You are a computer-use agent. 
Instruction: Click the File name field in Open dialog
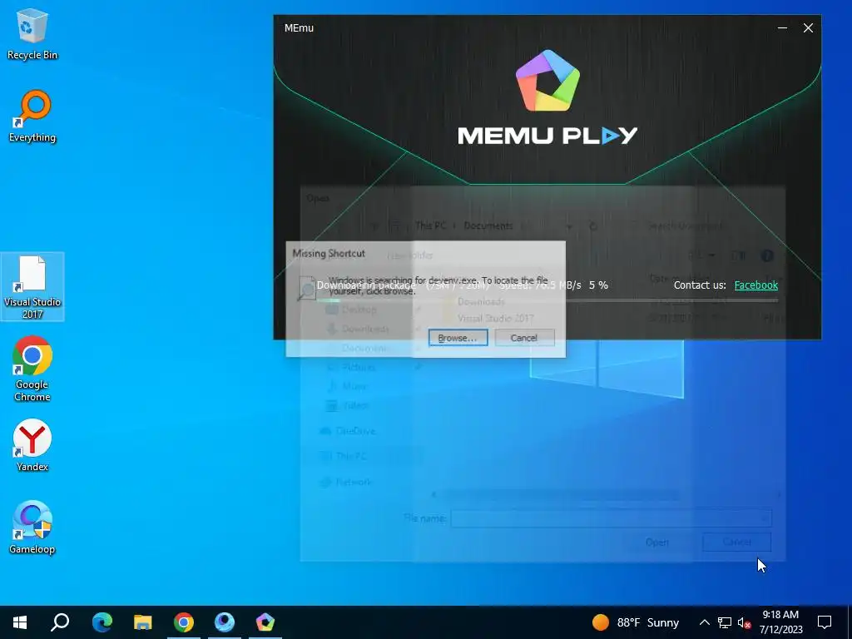(611, 518)
